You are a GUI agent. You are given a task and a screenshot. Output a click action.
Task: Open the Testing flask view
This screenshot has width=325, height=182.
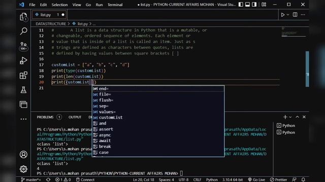tap(23, 90)
